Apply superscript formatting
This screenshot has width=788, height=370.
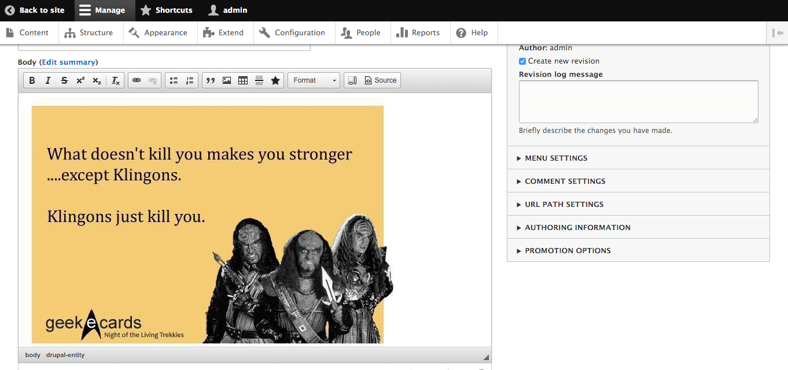tap(80, 80)
